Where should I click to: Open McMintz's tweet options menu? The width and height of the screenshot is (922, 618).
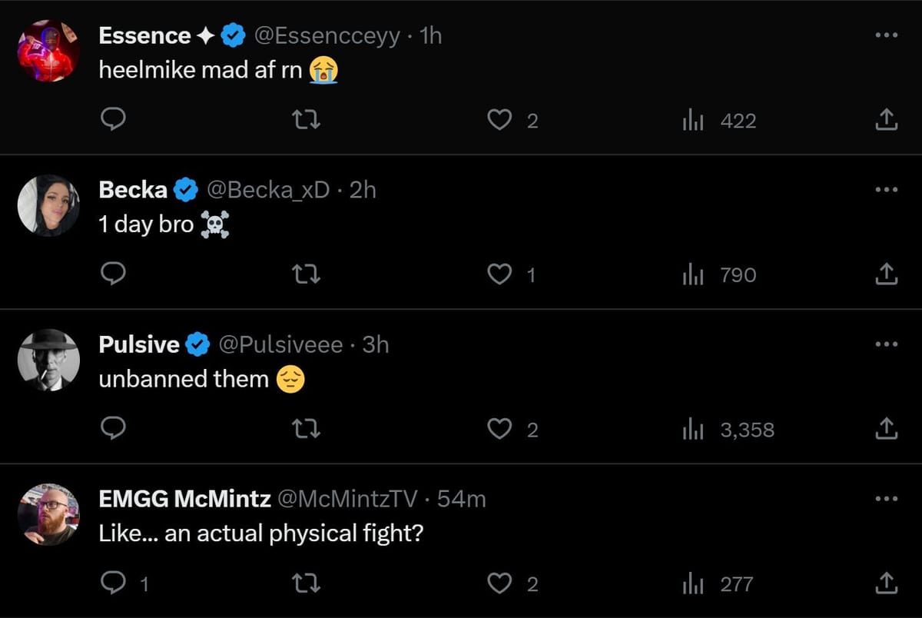pos(886,498)
